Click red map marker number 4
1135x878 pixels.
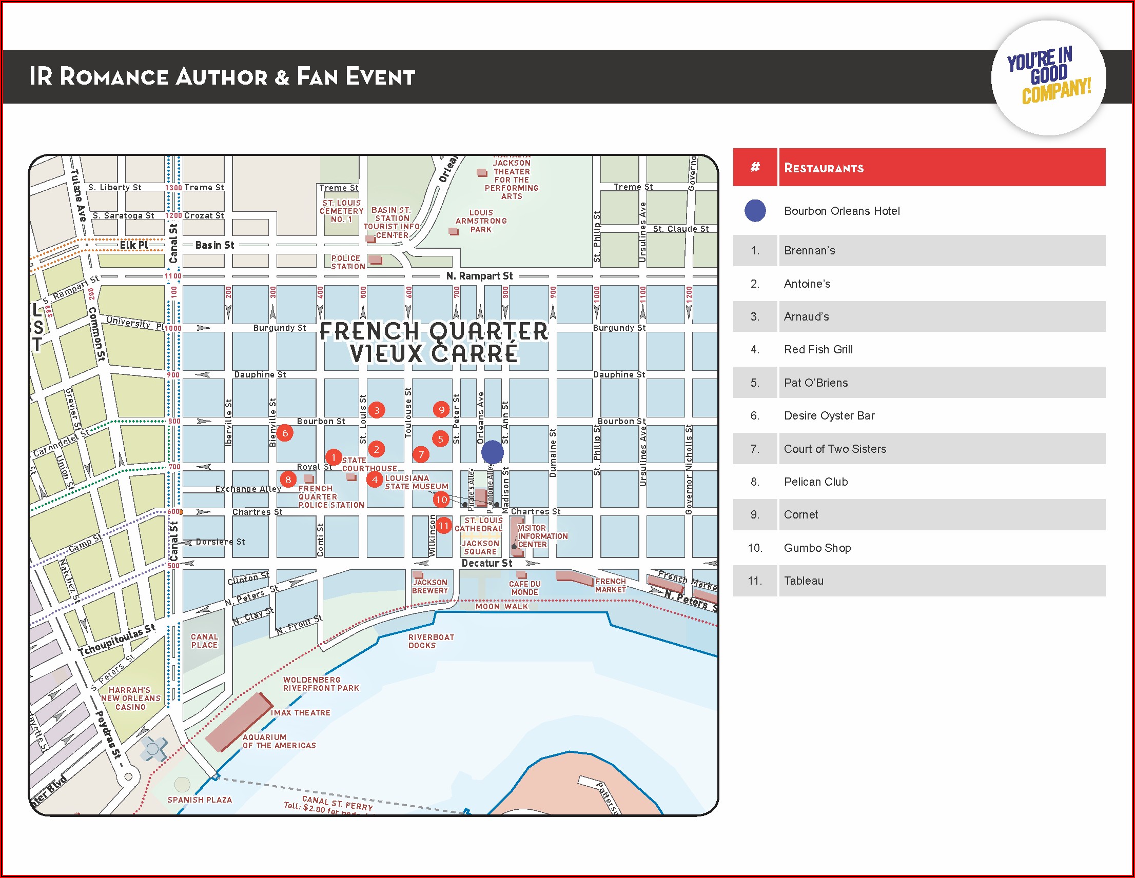tap(375, 479)
